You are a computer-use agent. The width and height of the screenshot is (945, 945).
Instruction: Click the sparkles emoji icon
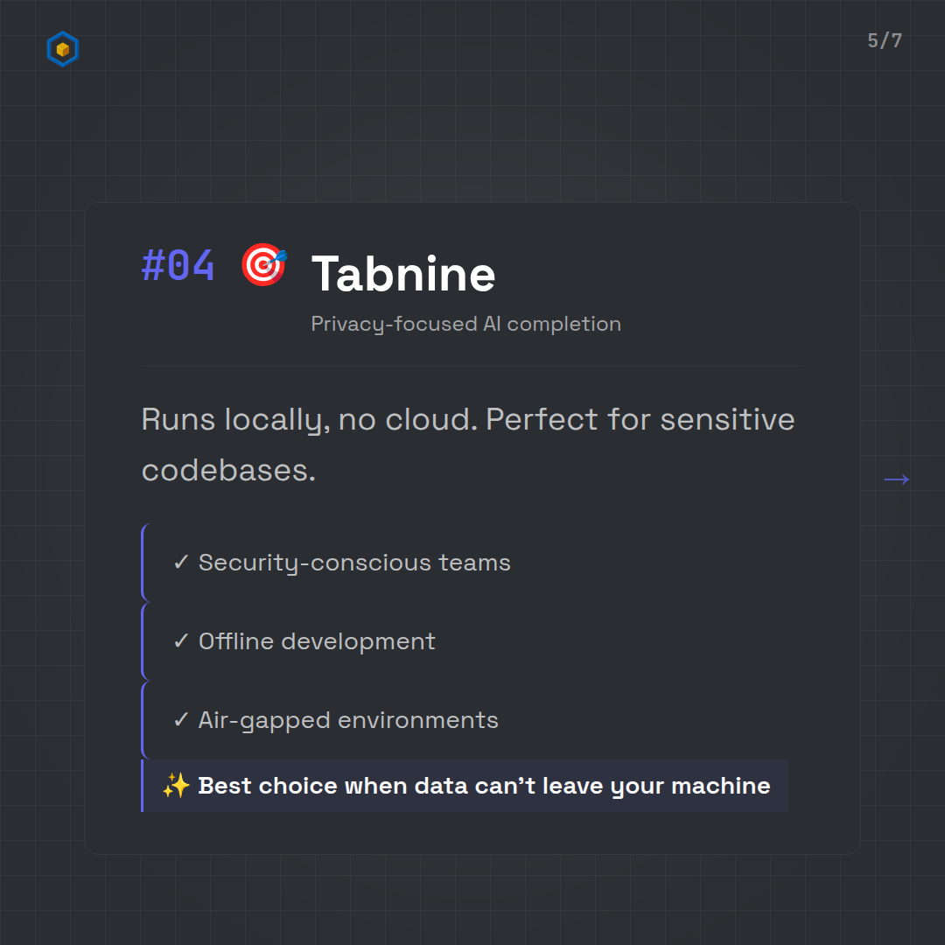point(176,786)
